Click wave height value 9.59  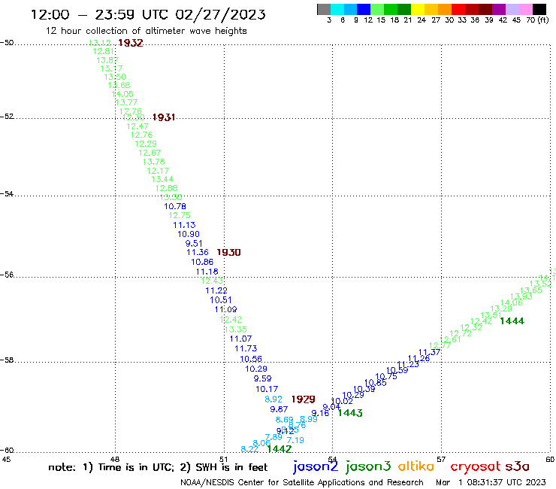point(263,379)
